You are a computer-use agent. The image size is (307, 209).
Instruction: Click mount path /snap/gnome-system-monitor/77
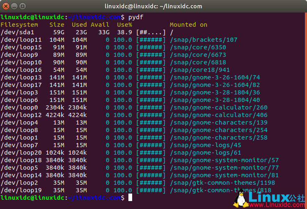click(x=224, y=168)
